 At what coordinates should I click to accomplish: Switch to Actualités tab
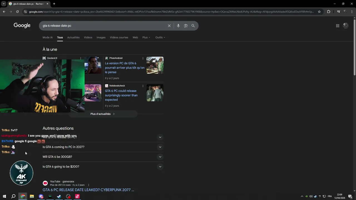73,37
